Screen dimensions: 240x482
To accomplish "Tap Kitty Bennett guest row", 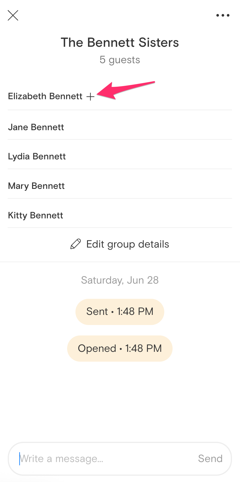I will 120,215.
